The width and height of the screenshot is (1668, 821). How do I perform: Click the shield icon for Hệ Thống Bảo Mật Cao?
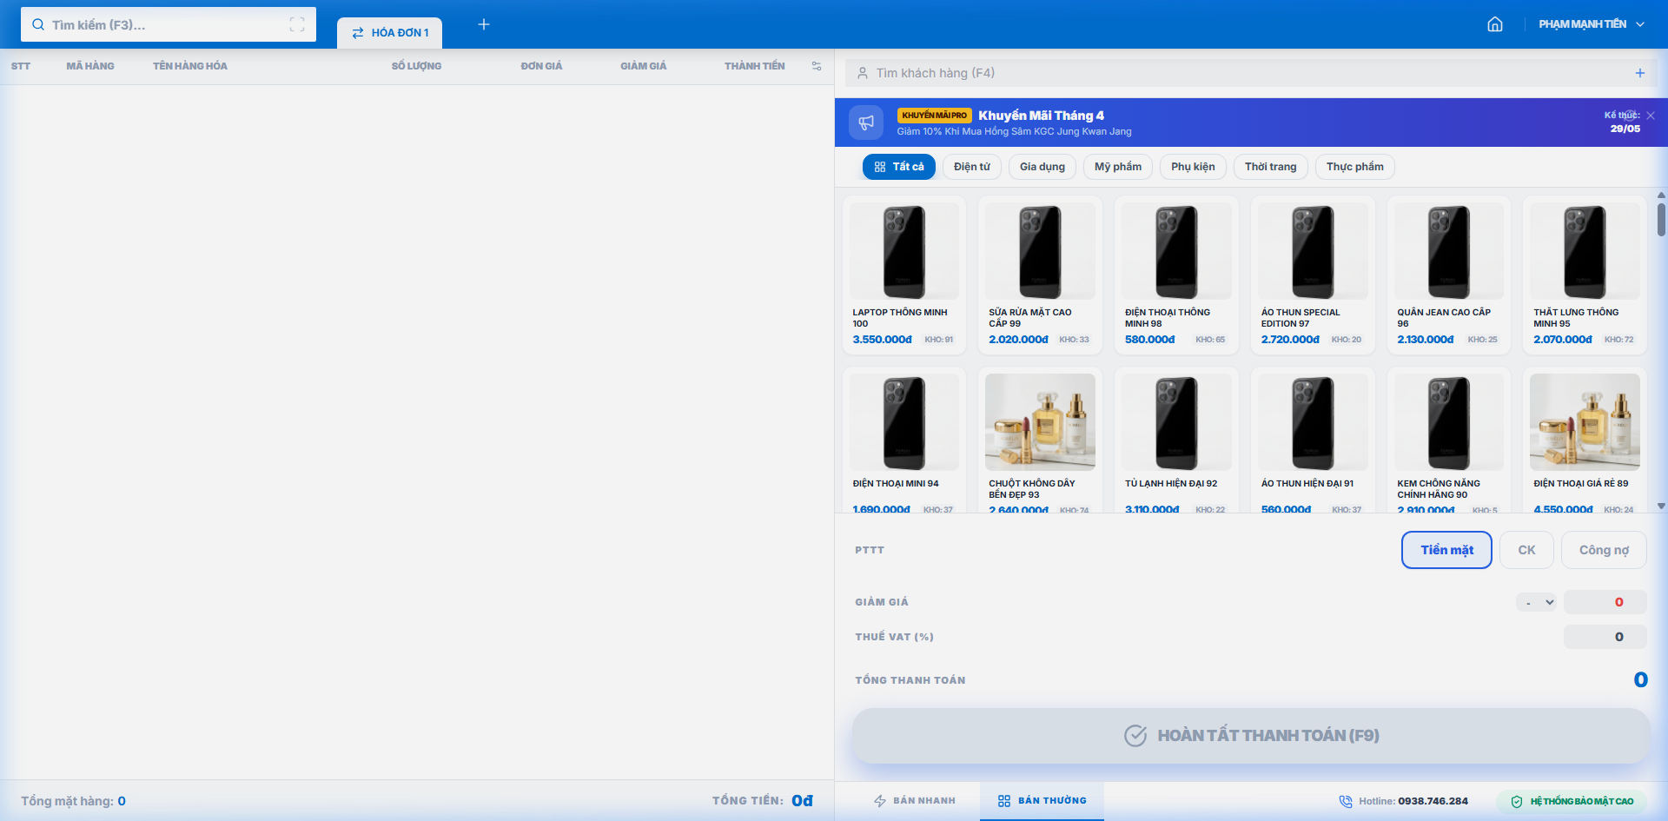(1516, 801)
